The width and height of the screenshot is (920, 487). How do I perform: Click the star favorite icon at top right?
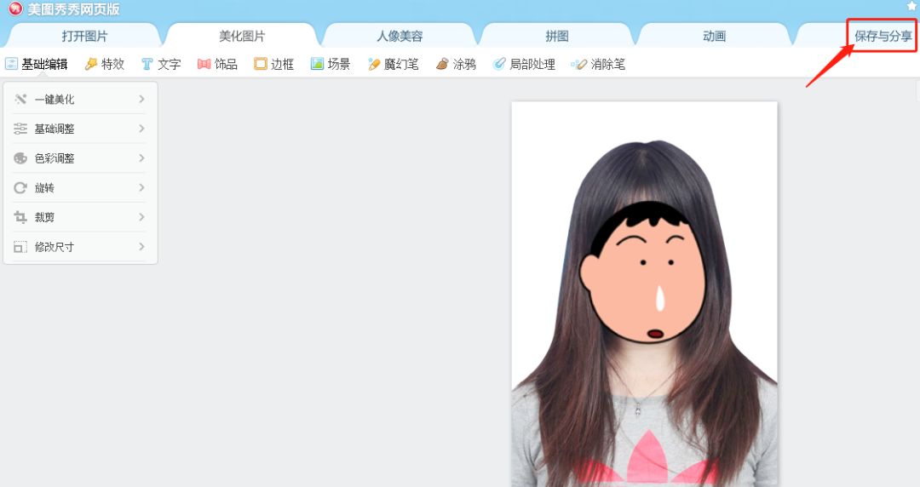pos(911,5)
